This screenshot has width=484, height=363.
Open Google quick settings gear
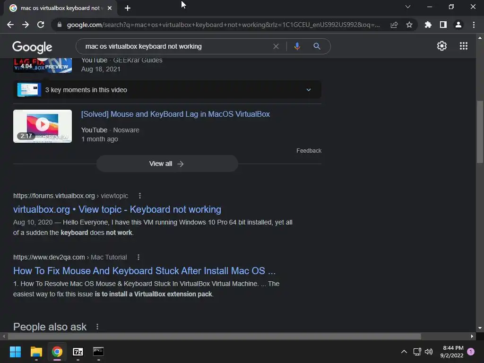coord(442,46)
